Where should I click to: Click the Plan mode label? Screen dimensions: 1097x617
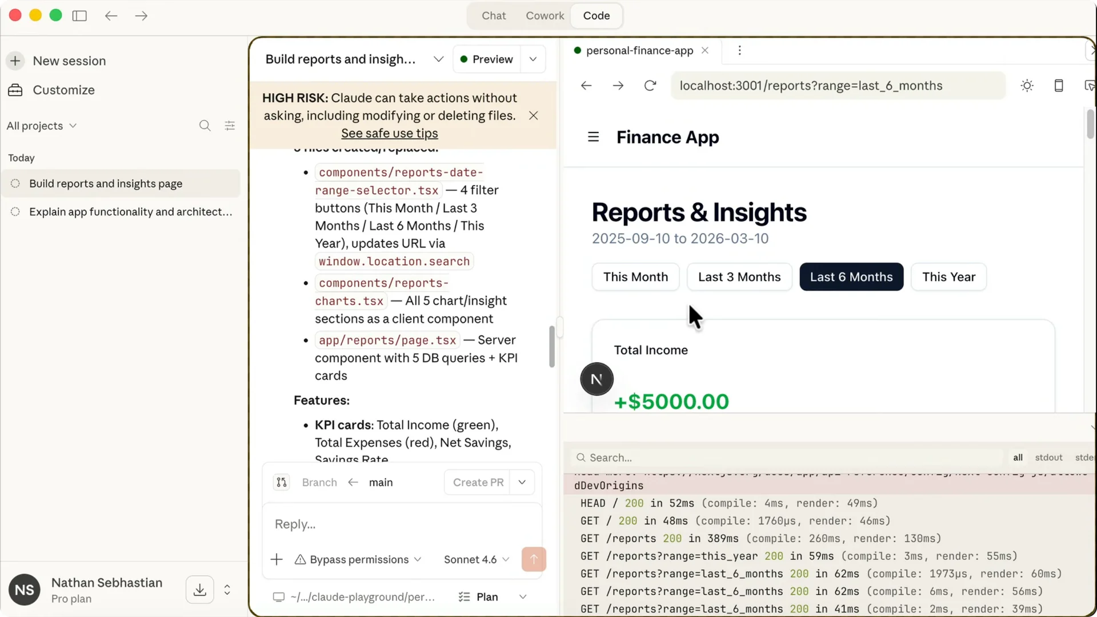[487, 597]
